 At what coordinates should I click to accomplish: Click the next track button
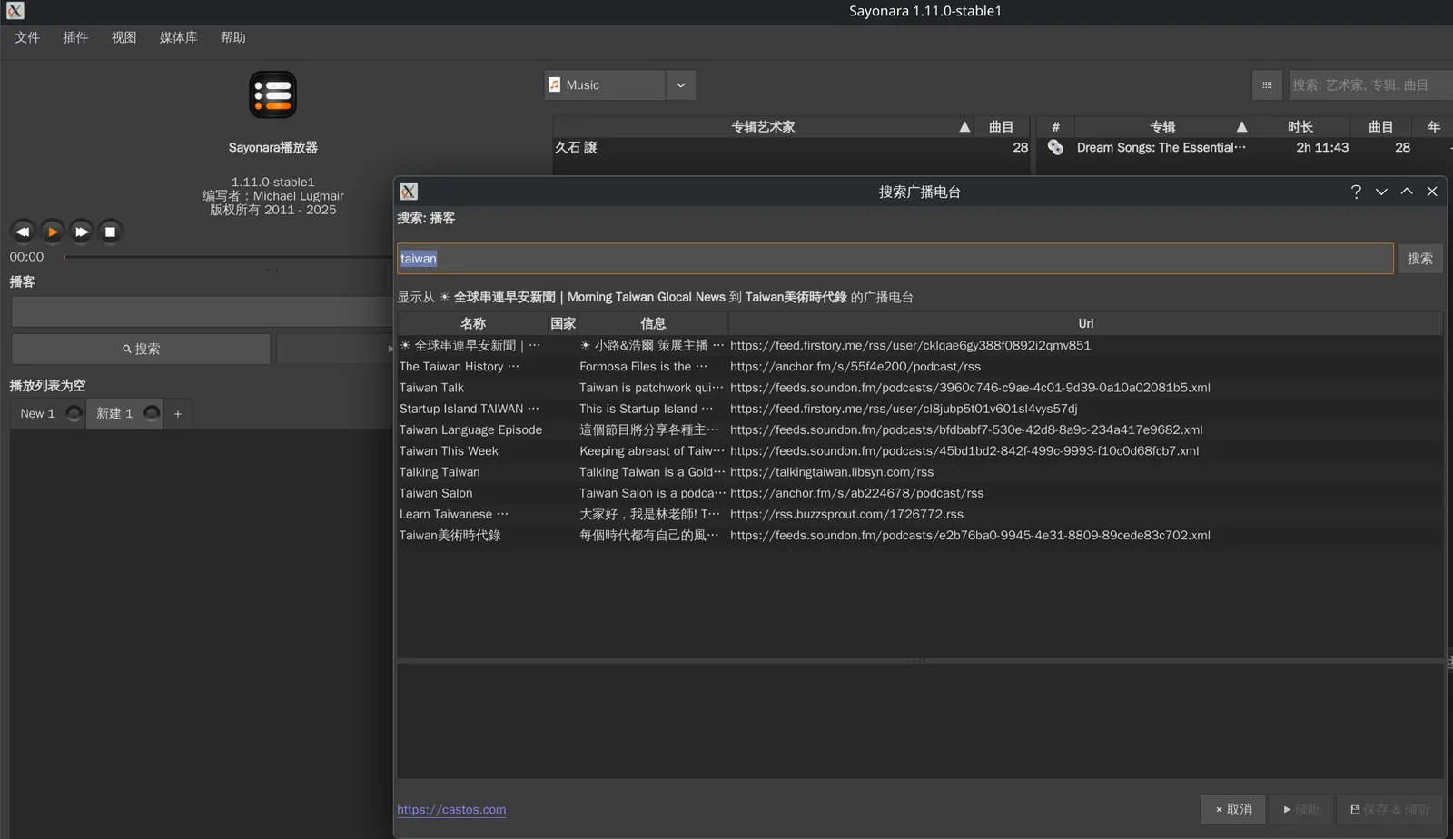coord(82,232)
